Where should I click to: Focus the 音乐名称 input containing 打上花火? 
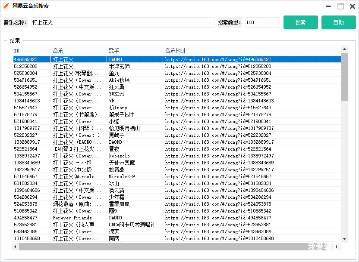click(x=123, y=22)
